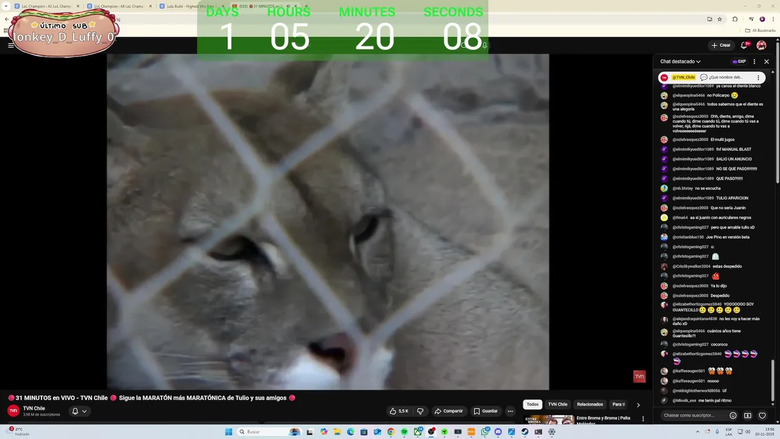Open Spotify from the taskbar

[x=404, y=432]
